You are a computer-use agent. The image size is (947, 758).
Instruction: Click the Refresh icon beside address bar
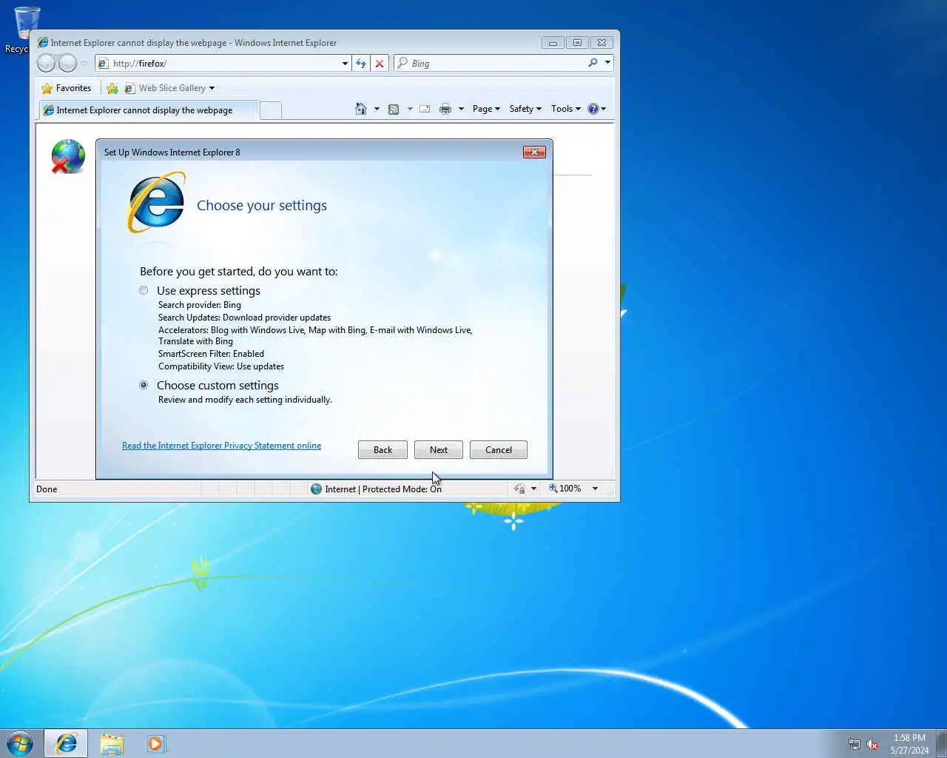pos(361,64)
